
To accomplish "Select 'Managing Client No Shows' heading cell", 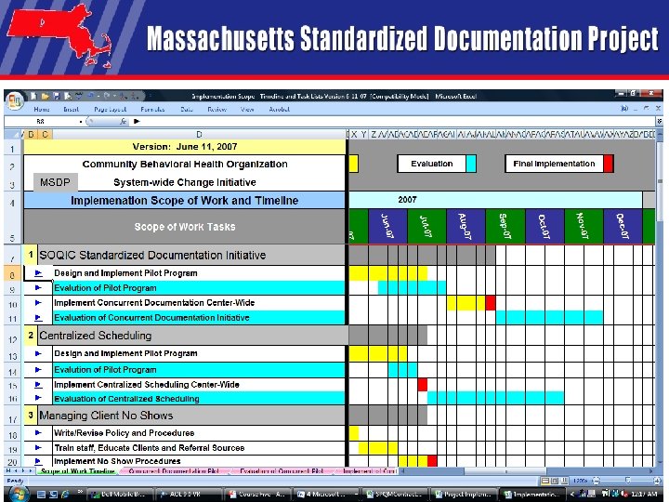I will pos(191,416).
